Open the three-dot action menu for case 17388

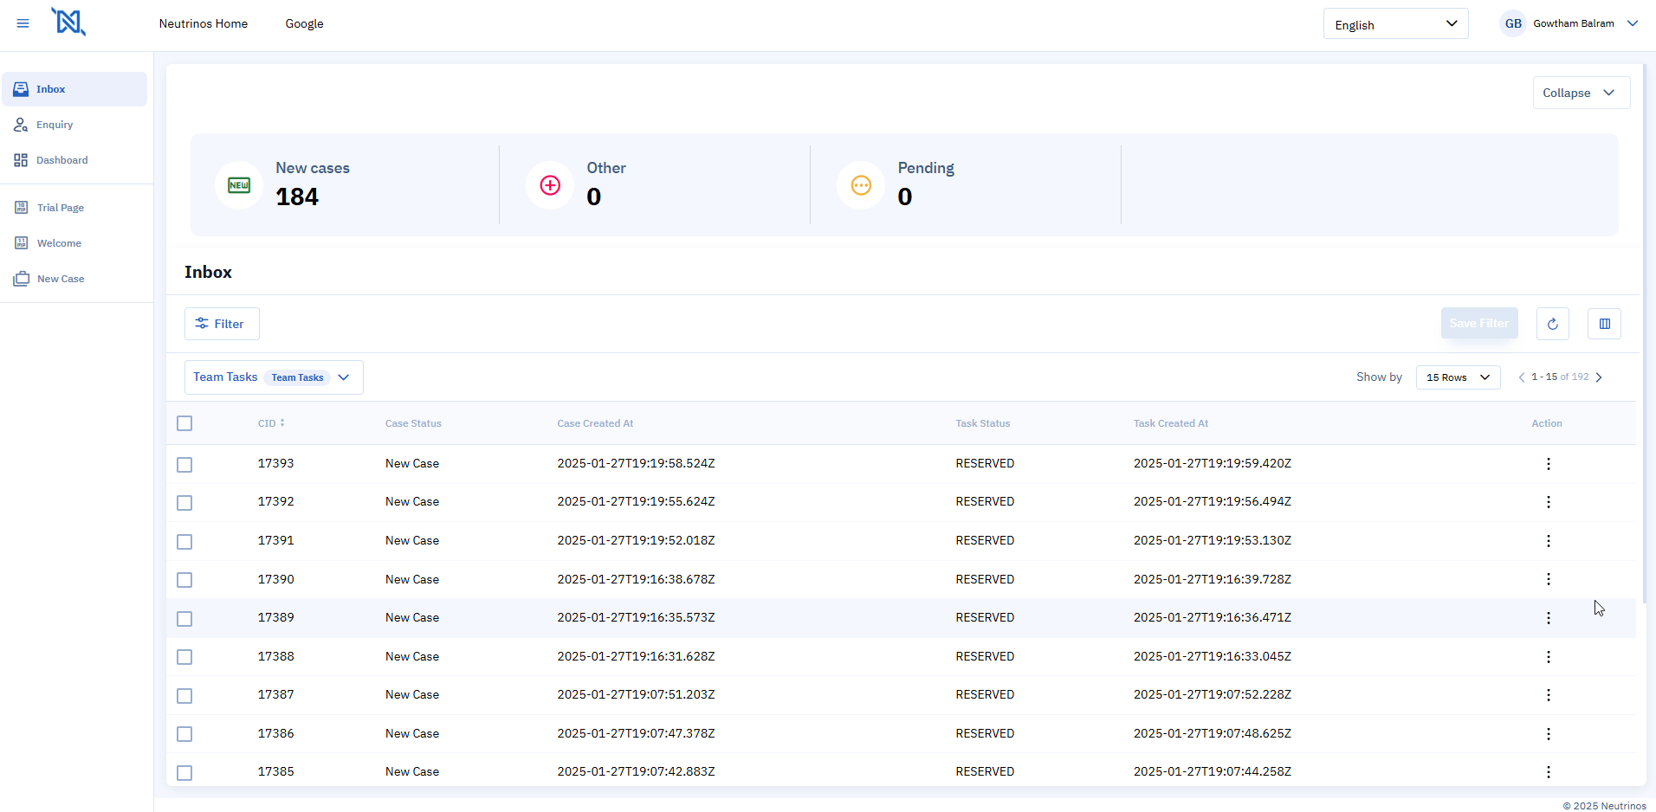point(1548,657)
